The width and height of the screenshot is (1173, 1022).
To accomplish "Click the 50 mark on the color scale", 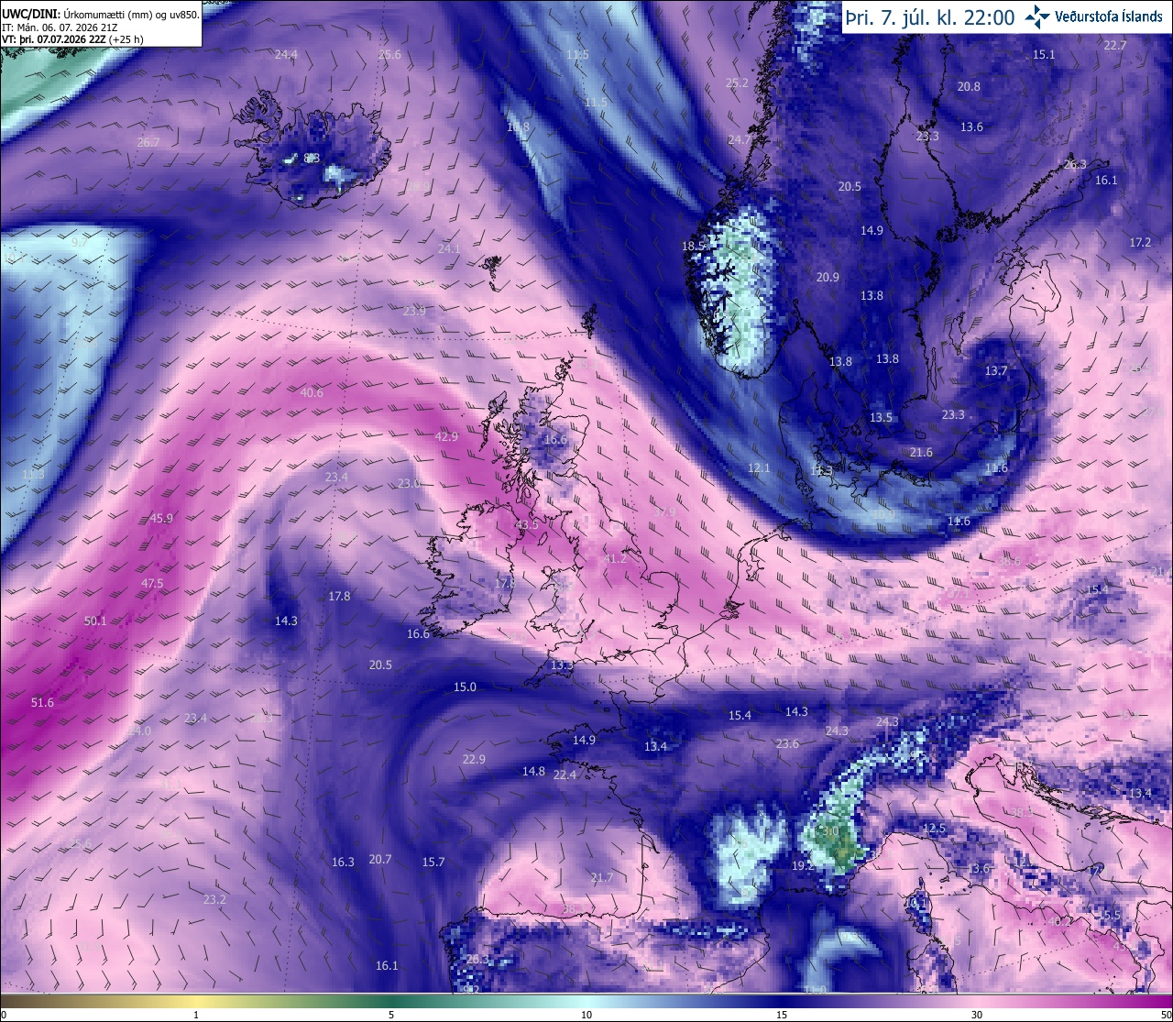I will [1165, 1014].
